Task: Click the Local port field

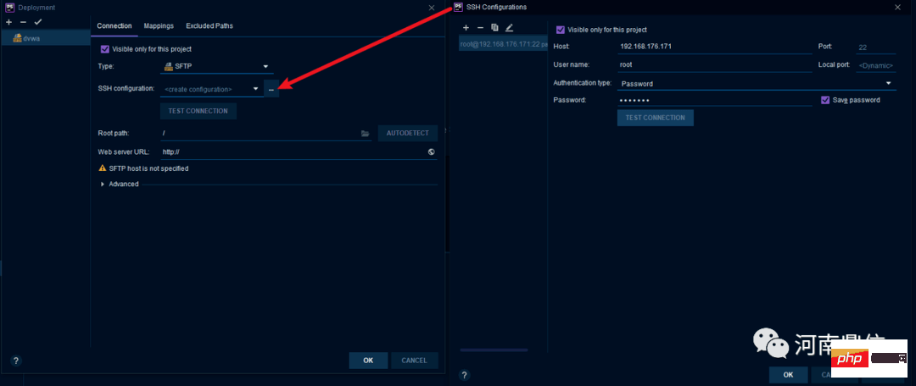Action: [x=875, y=65]
